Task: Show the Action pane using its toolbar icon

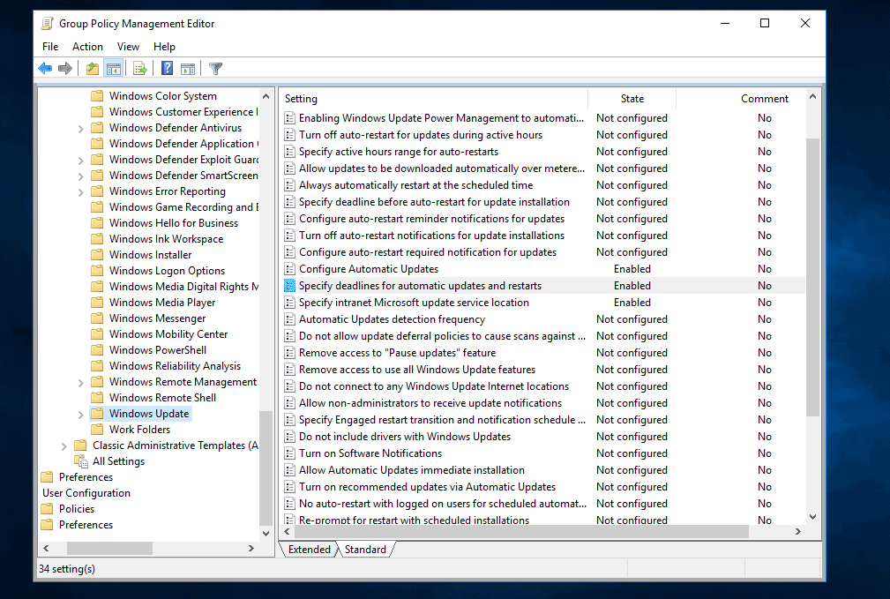Action: click(x=187, y=68)
